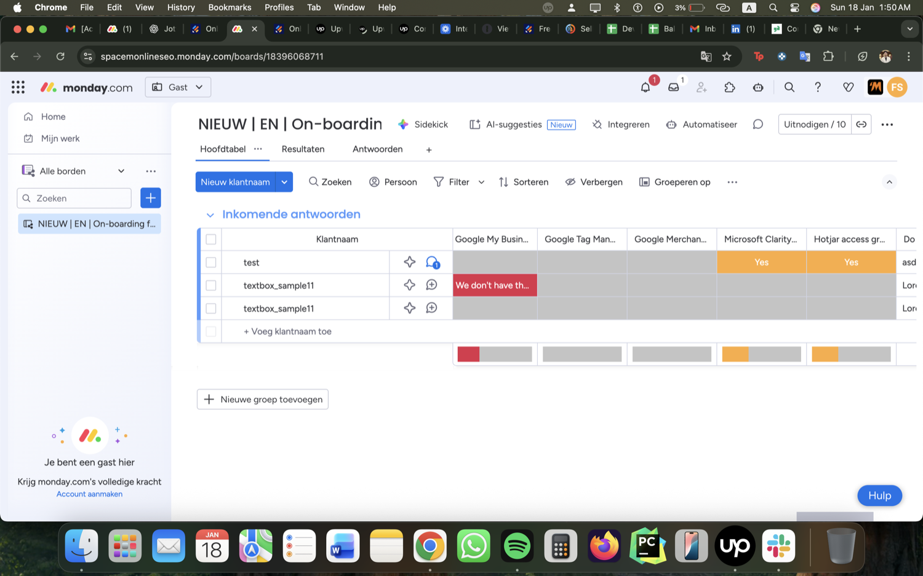The width and height of the screenshot is (923, 576).
Task: Expand the Alle borden chevron
Action: 121,171
